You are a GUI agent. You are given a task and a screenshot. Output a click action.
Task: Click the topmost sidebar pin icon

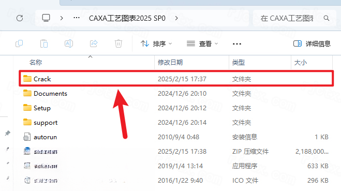pyautogui.click(x=7, y=133)
